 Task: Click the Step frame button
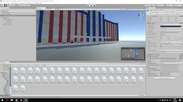94,6
